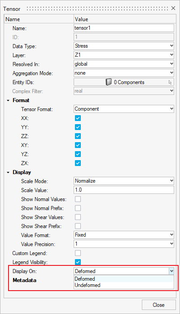This screenshot has width=180, height=314.
Task: Click the Components entity selector icon
Action: [x=109, y=82]
